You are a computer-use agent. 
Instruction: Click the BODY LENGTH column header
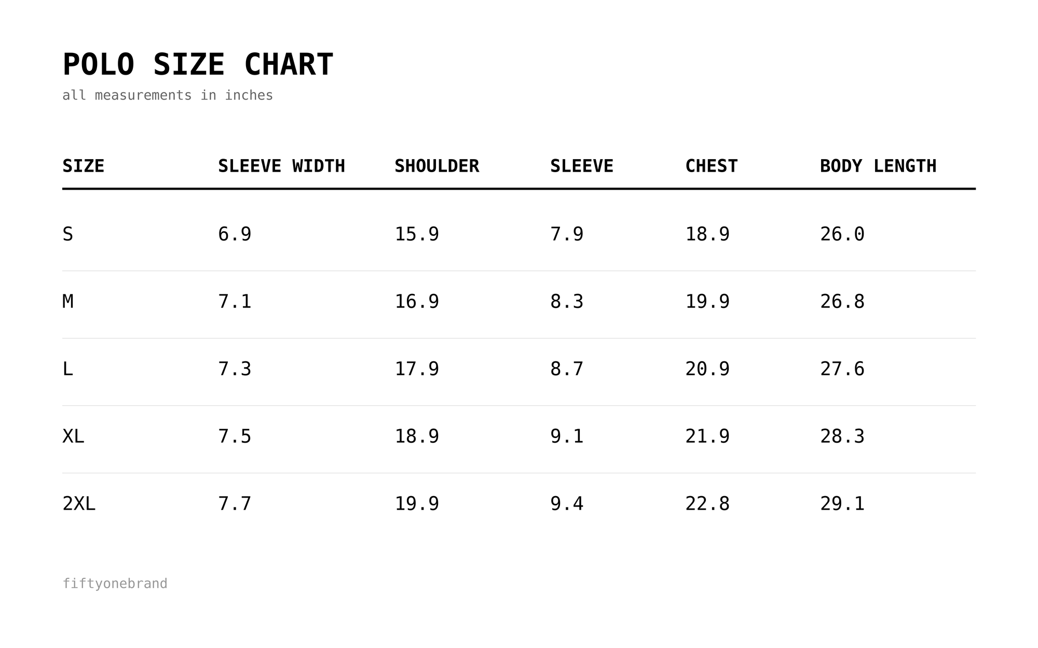[878, 166]
